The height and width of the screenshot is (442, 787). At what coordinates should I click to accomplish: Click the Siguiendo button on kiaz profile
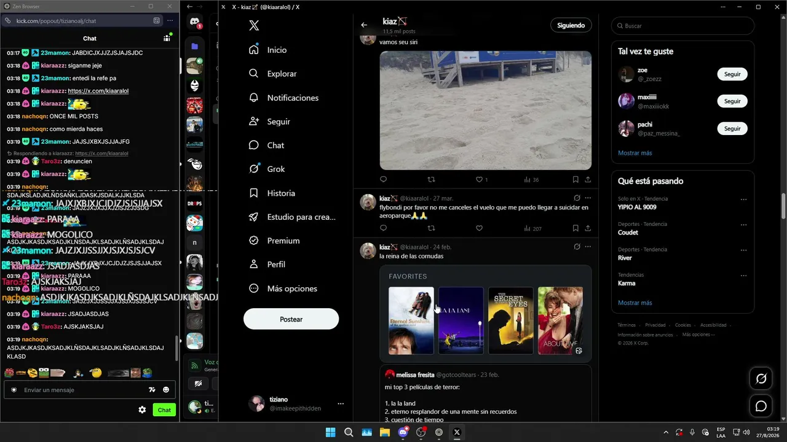pyautogui.click(x=571, y=25)
